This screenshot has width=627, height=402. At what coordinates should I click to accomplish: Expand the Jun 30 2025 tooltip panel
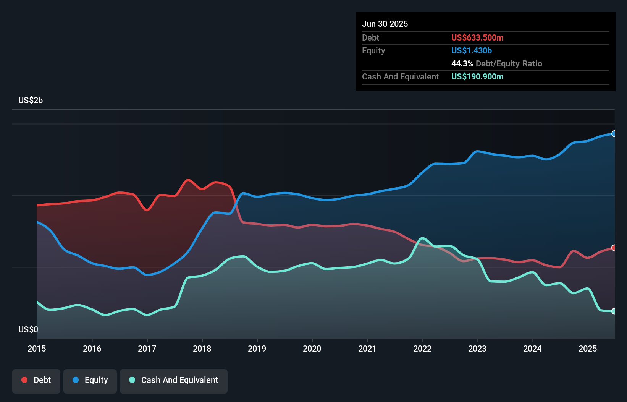[385, 24]
